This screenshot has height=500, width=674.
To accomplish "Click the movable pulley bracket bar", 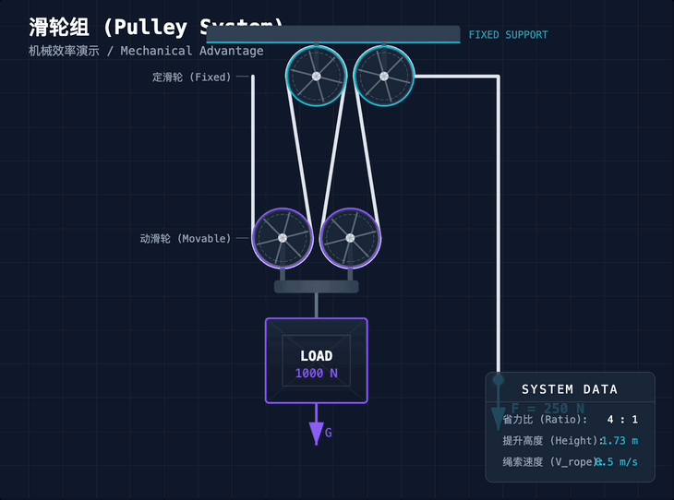I will click(317, 286).
